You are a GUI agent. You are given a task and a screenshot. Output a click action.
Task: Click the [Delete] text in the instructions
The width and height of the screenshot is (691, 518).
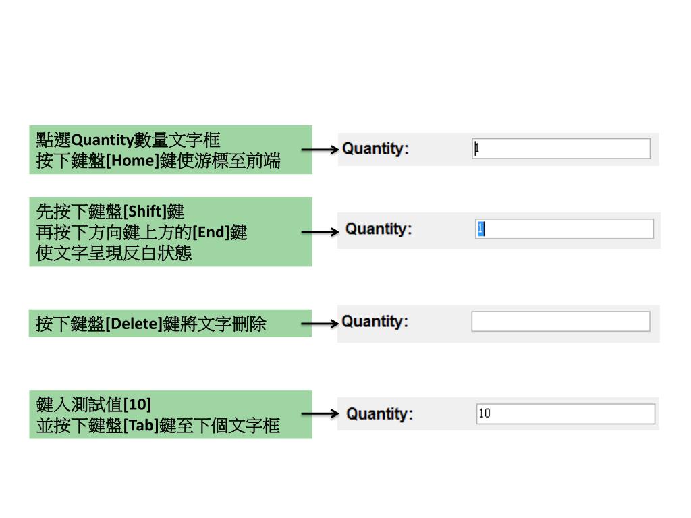pos(134,324)
